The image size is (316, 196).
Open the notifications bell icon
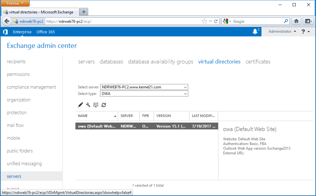pyautogui.click(x=255, y=32)
